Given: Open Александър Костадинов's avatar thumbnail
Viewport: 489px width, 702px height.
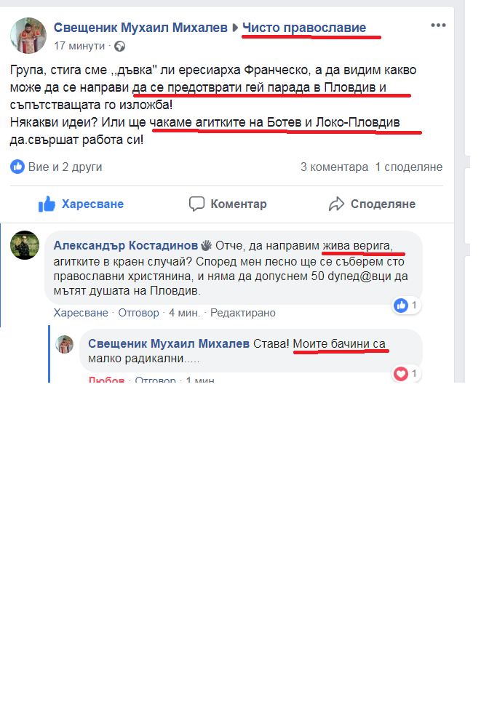Looking at the screenshot, I should click(x=25, y=245).
